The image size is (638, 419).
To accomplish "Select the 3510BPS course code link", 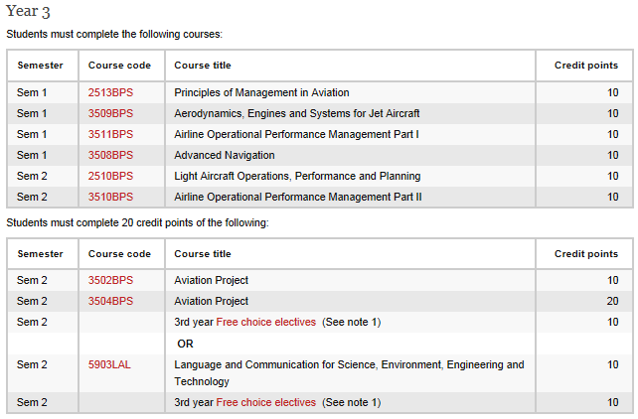I will 110,197.
